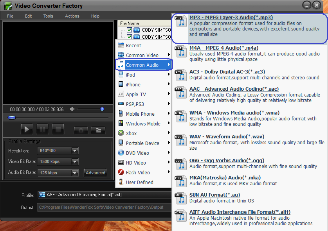Take a snapshot with camera button
The image size is (328, 231).
pyautogui.click(x=81, y=131)
